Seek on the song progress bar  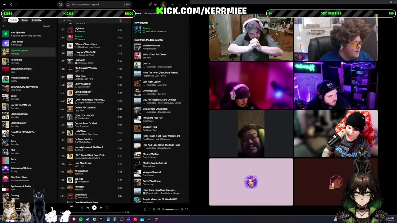[95, 212]
